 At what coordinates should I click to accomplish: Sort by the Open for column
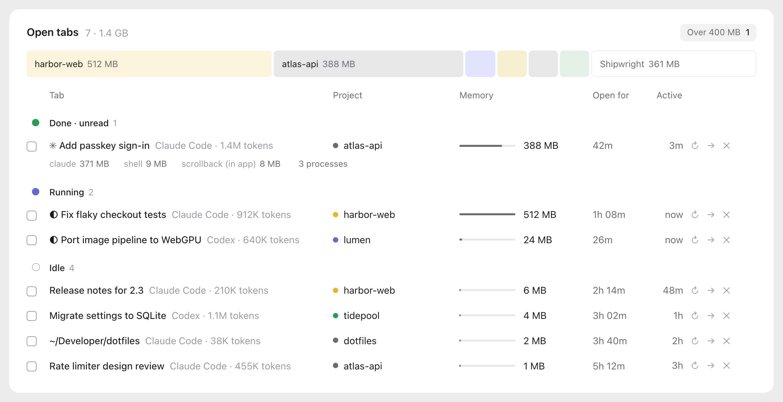tap(611, 95)
